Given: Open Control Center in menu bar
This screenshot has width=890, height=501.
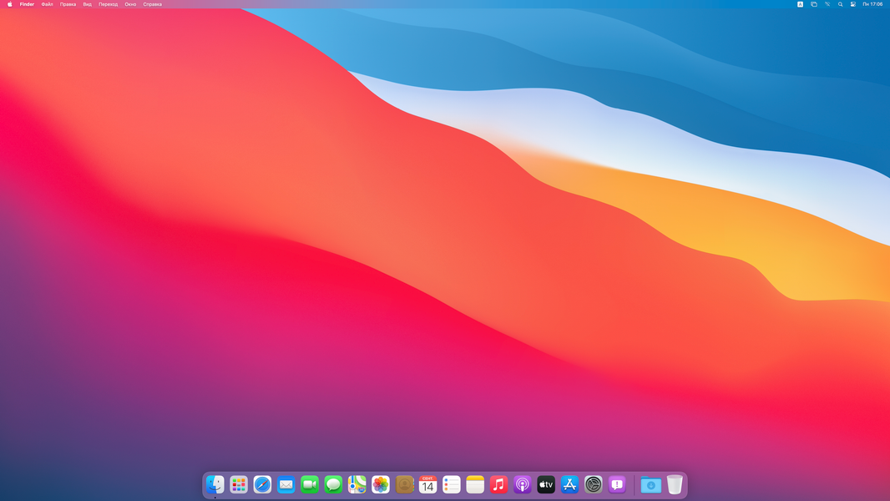Looking at the screenshot, I should (x=853, y=4).
